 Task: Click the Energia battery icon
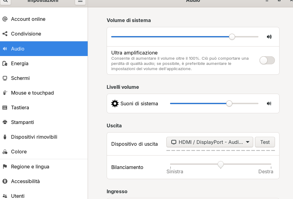coord(5,63)
